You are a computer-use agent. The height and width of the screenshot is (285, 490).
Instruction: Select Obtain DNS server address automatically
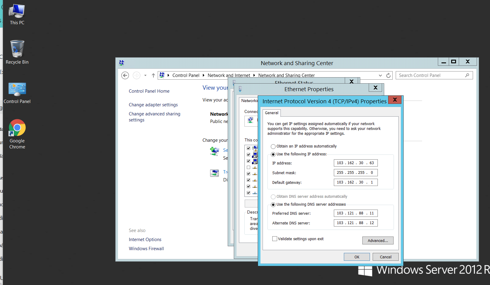pos(273,197)
